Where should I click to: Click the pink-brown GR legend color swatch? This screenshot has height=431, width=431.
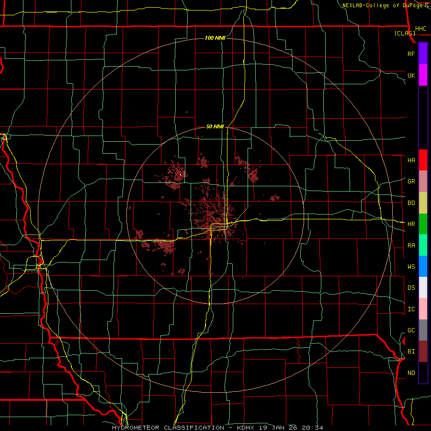tap(423, 181)
